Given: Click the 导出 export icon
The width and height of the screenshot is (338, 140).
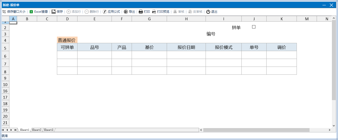Looking at the screenshot, I should coord(126,12).
